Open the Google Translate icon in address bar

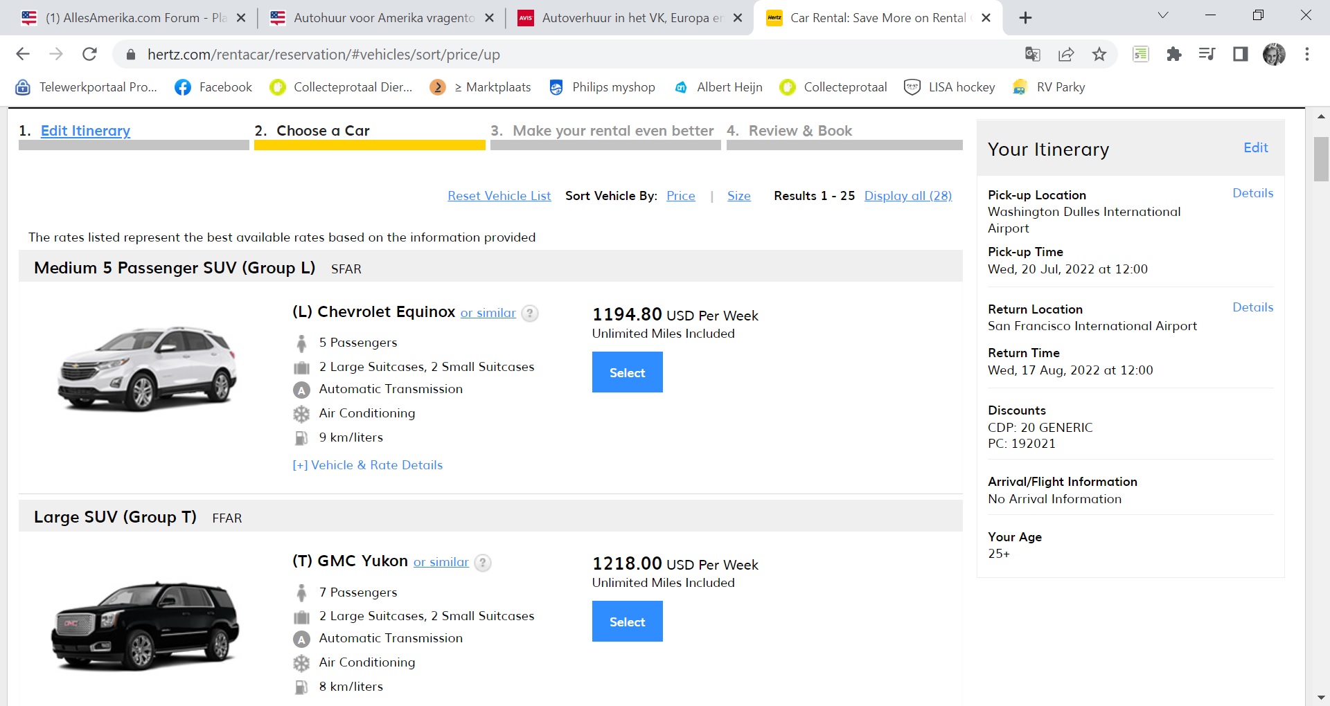pyautogui.click(x=1032, y=54)
